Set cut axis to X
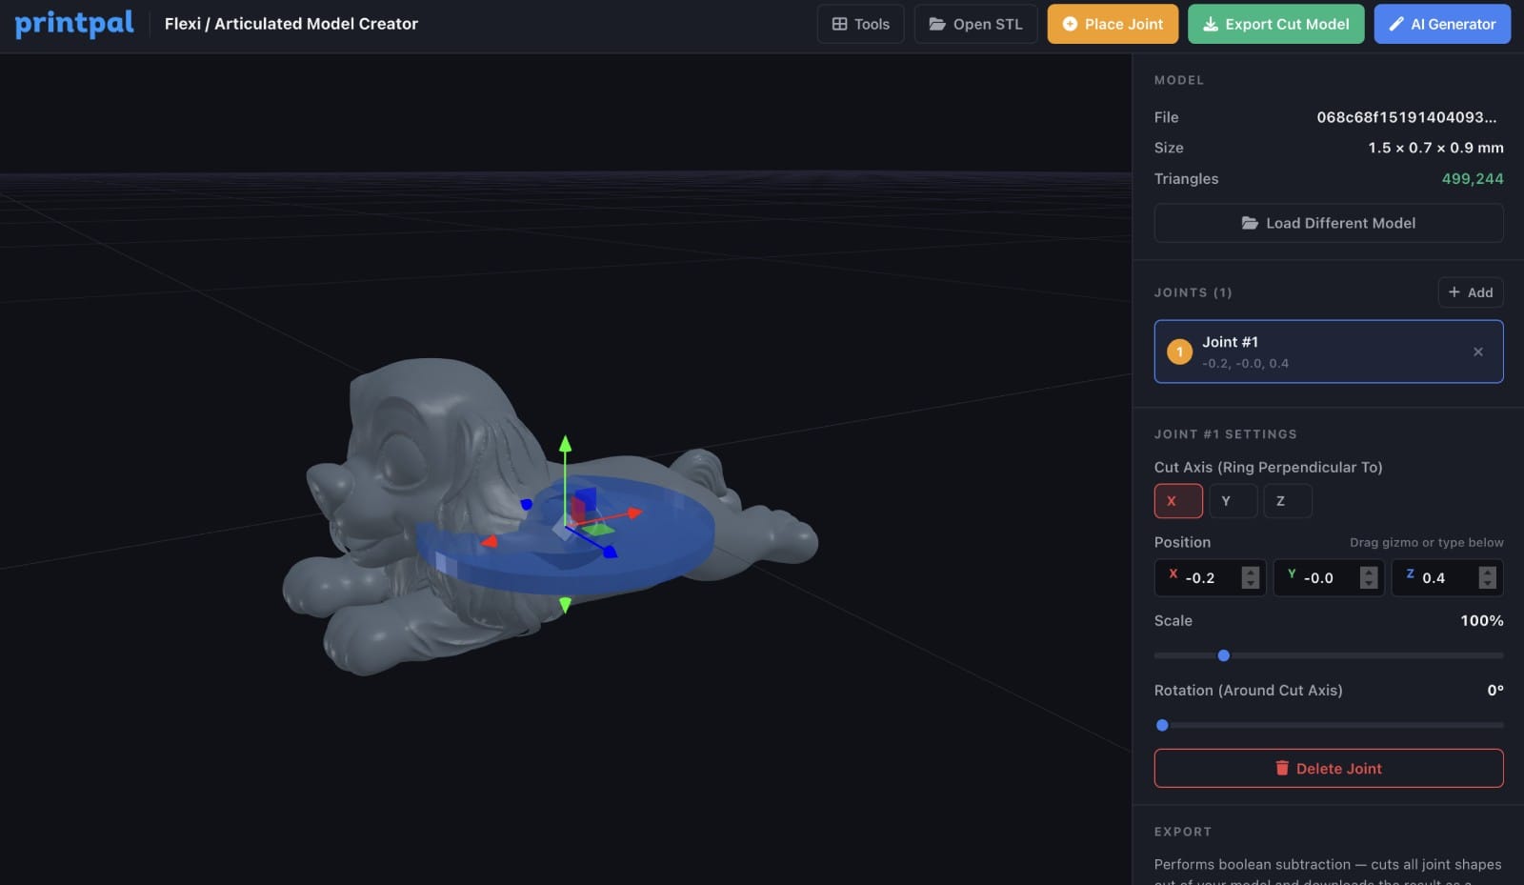Image resolution: width=1524 pixels, height=885 pixels. click(x=1177, y=501)
